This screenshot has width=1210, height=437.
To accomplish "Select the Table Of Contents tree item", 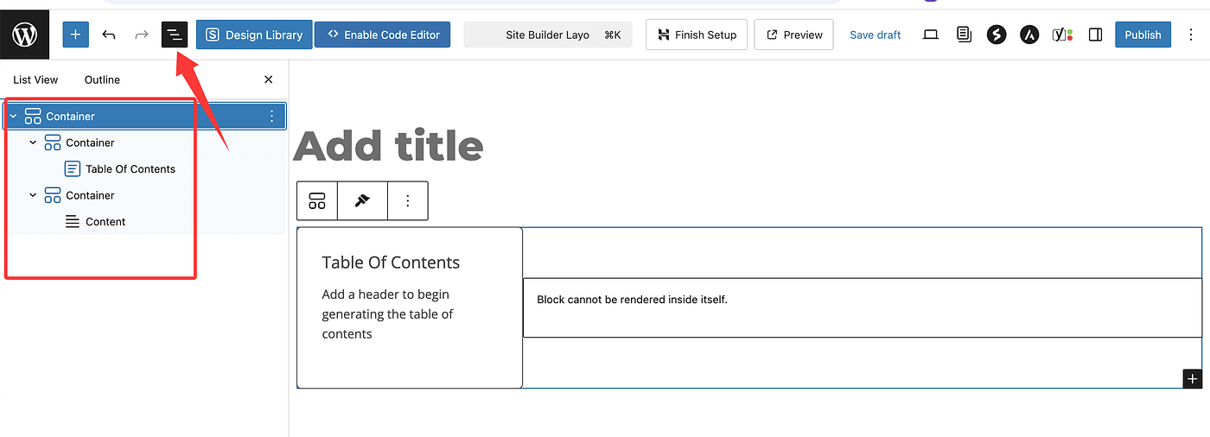I will click(x=130, y=169).
